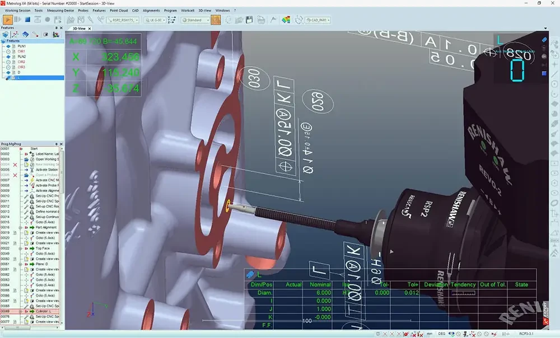The height and width of the screenshot is (338, 560).
Task: Open the Standard mode dropdown
Action: [x=195, y=20]
